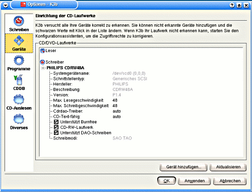The image size is (252, 192).
Task: Toggle the Unterstützt Burnfree checkbox
Action: click(x=56, y=122)
